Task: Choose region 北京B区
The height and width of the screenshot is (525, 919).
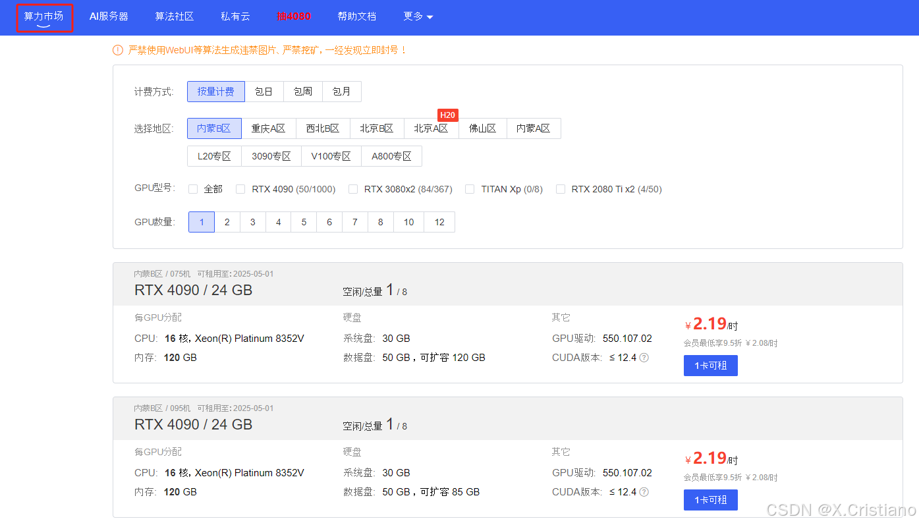Action: point(377,128)
